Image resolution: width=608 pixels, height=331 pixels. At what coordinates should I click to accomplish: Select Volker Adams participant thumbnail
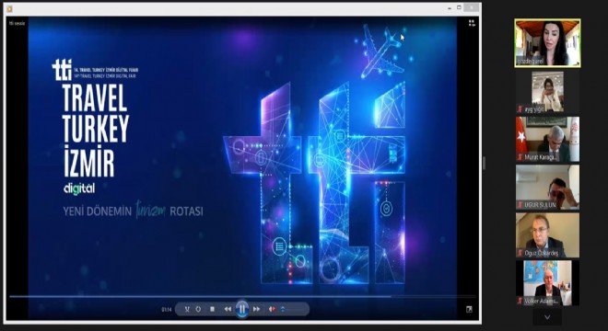[547, 283]
